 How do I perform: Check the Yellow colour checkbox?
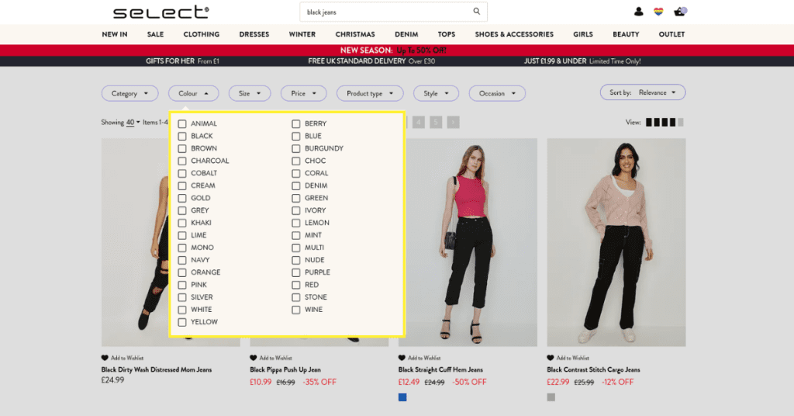click(182, 322)
